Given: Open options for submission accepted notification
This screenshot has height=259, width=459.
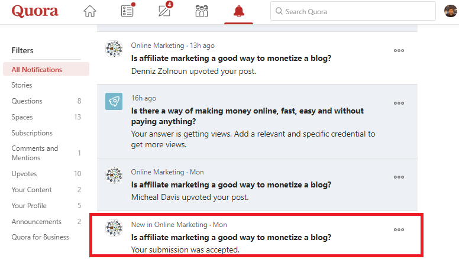Looking at the screenshot, I should pyautogui.click(x=399, y=230).
